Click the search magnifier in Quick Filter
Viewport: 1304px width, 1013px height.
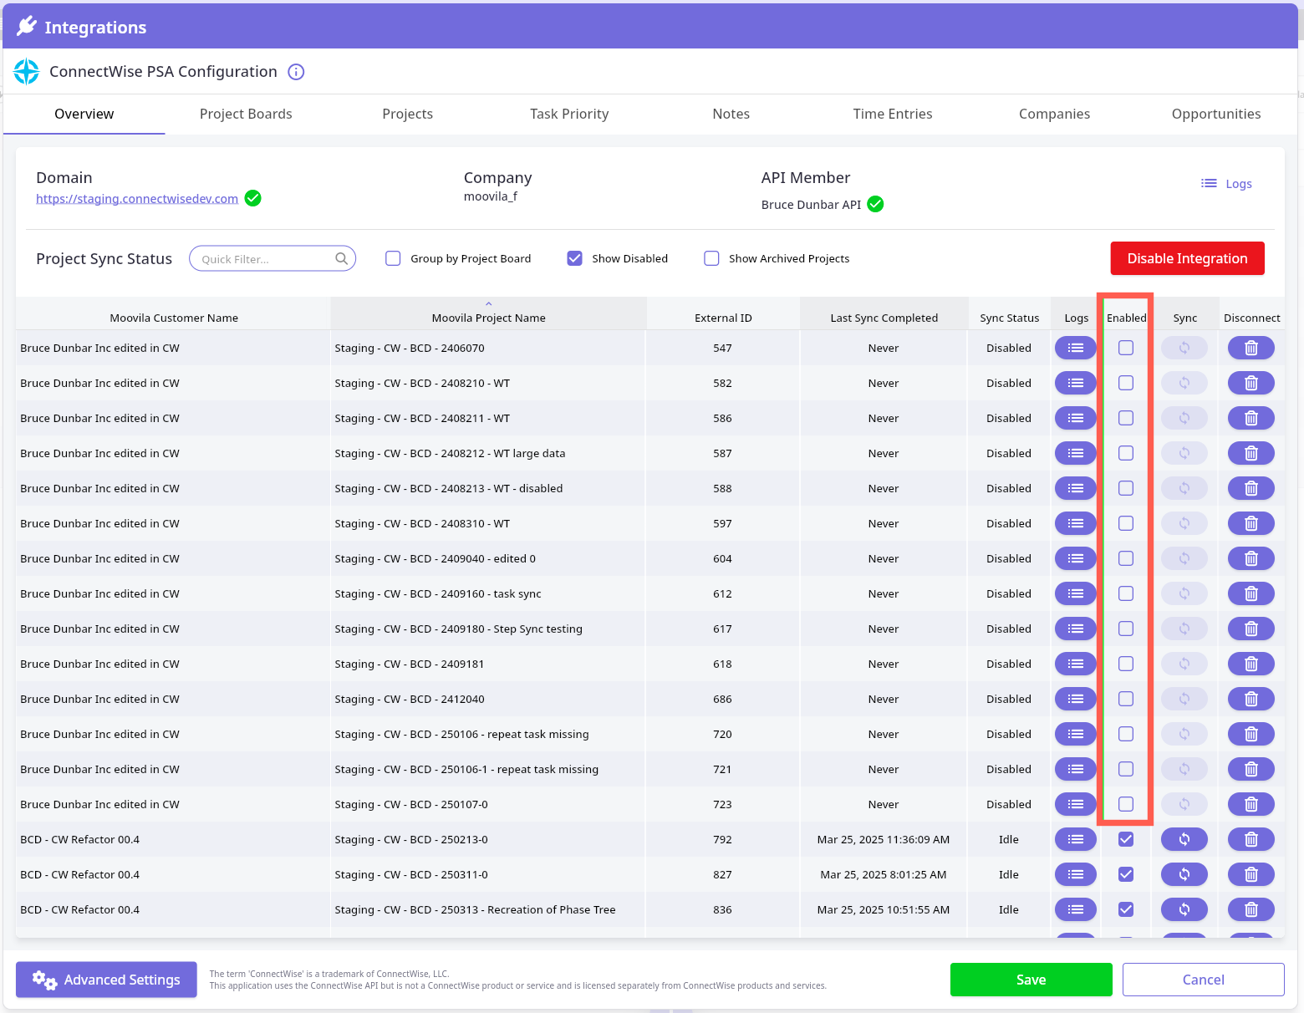click(x=341, y=259)
